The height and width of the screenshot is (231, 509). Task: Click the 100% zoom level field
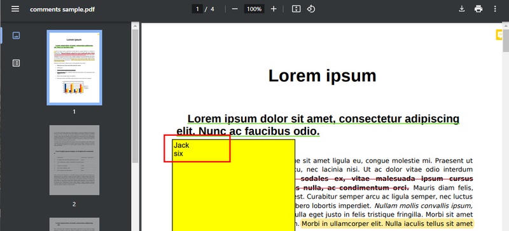(254, 9)
